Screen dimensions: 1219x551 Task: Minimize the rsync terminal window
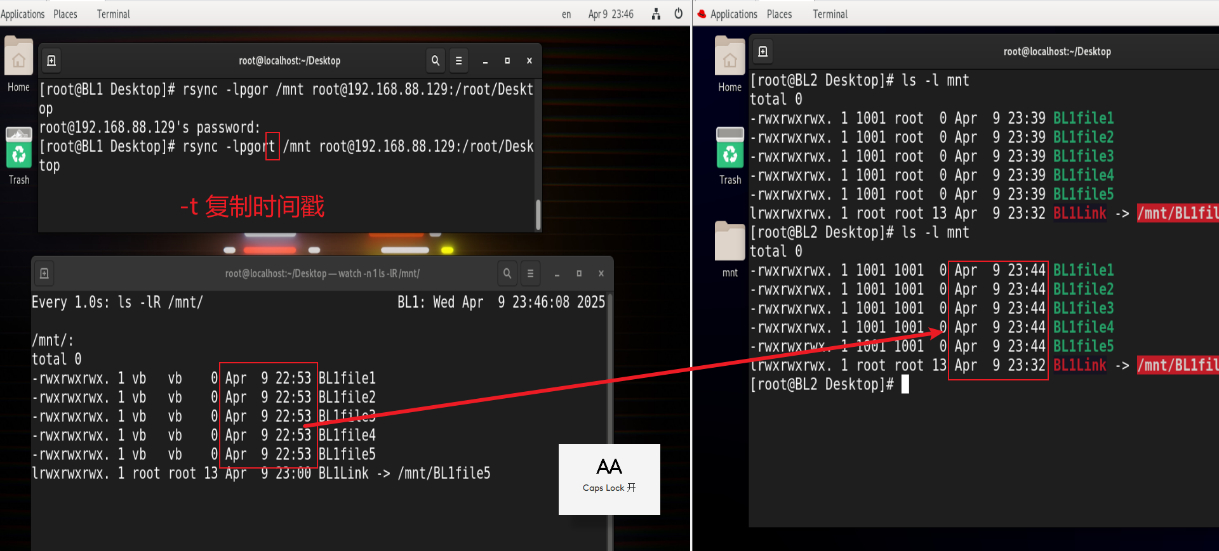click(x=485, y=61)
